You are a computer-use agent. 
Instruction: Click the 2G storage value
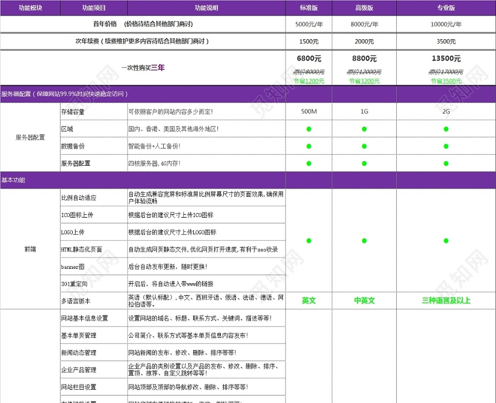[x=446, y=112]
